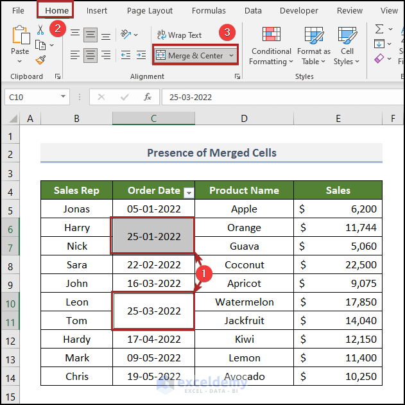
Task: Expand the Name Box dropdown
Action: click(63, 97)
